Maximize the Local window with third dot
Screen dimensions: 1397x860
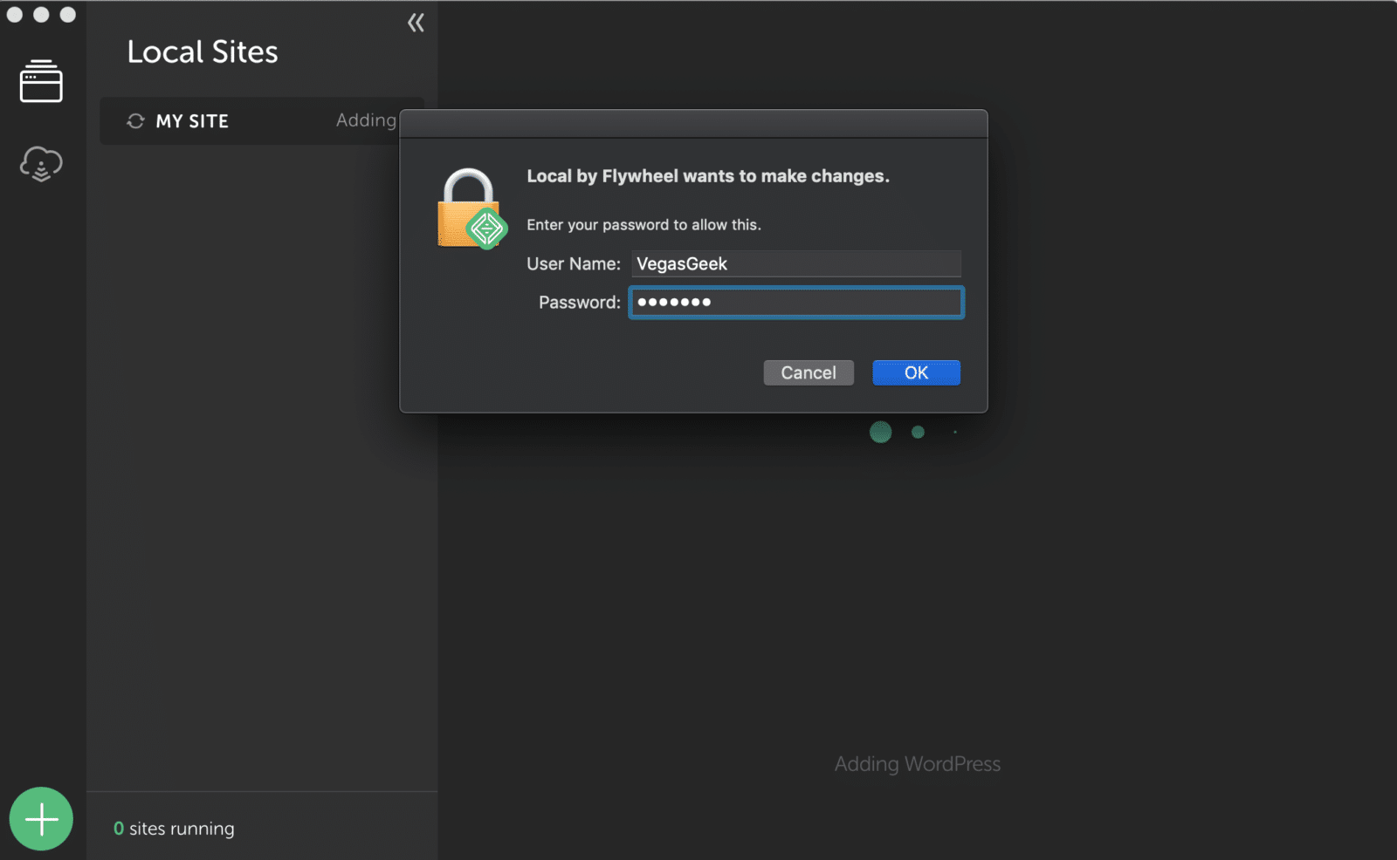(67, 14)
